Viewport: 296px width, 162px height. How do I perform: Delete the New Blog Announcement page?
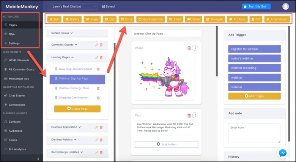[x=98, y=69]
